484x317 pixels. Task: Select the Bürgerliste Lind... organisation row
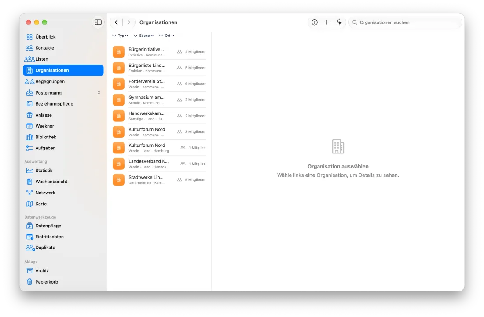[x=159, y=68]
